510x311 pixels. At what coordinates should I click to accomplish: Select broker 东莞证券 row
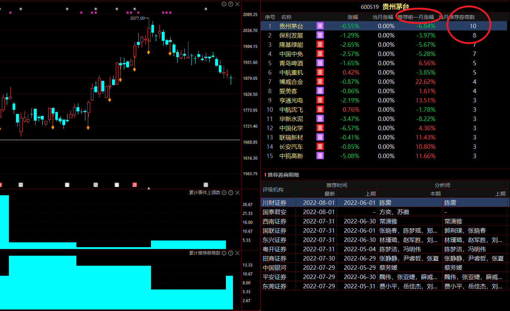click(x=385, y=286)
